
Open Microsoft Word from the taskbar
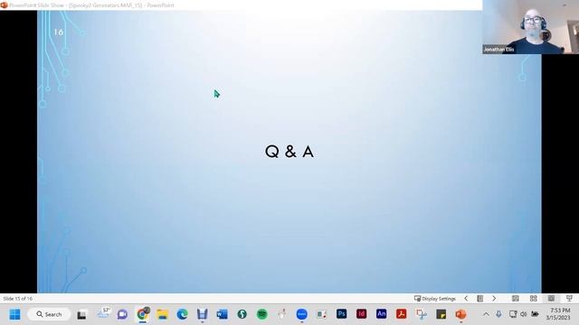(x=222, y=314)
